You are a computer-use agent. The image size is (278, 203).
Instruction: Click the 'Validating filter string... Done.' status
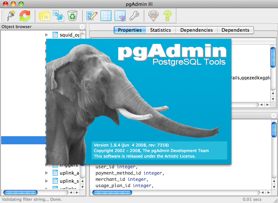32,199
